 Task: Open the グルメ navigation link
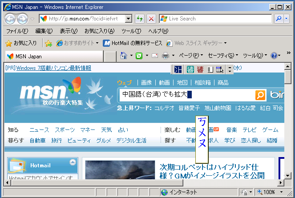104,141
